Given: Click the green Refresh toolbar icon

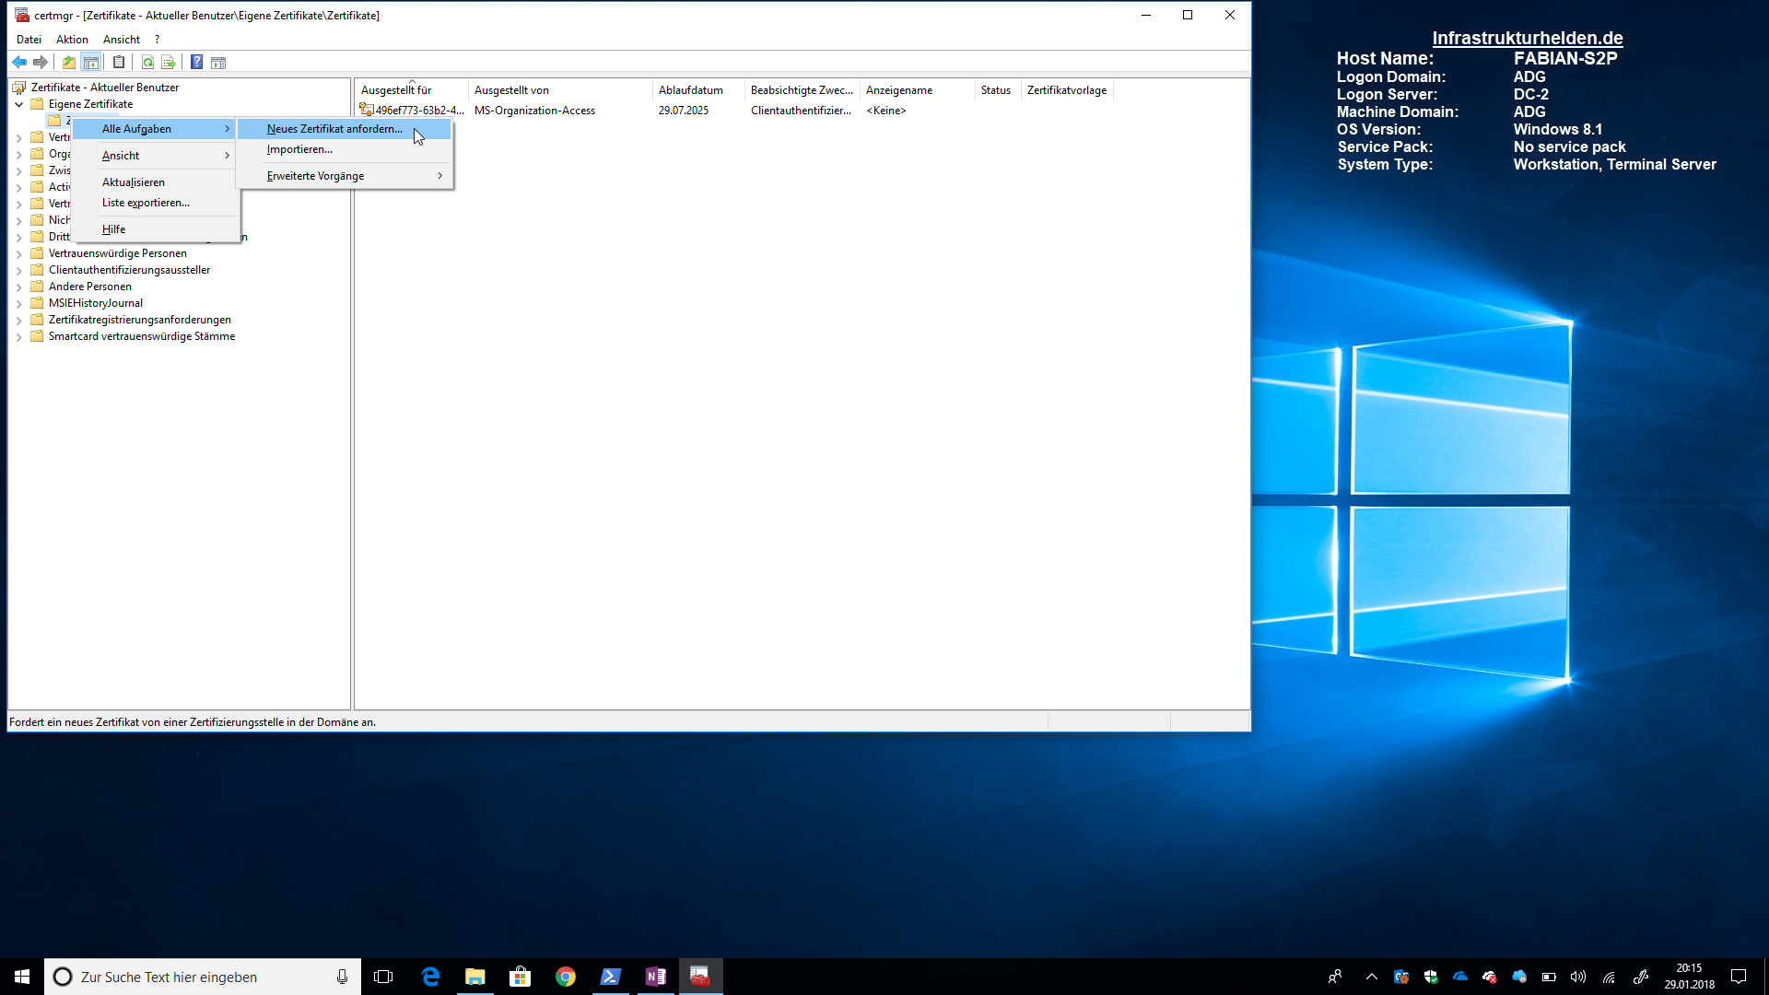Looking at the screenshot, I should (147, 63).
